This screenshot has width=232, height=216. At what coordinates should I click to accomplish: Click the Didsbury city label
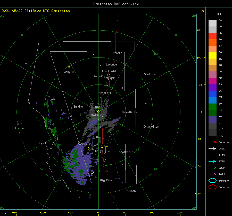pyautogui.click(x=97, y=115)
